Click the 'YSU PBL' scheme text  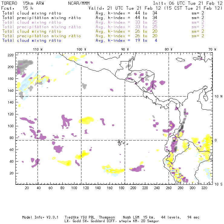point(87,217)
